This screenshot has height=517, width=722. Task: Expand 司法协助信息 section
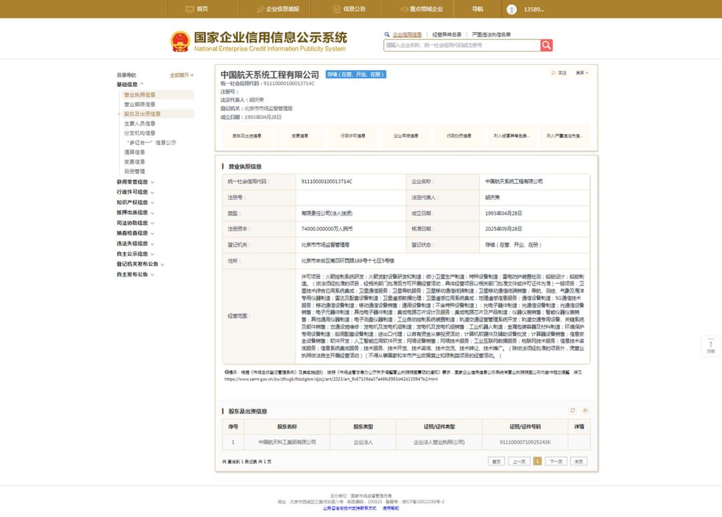[135, 223]
